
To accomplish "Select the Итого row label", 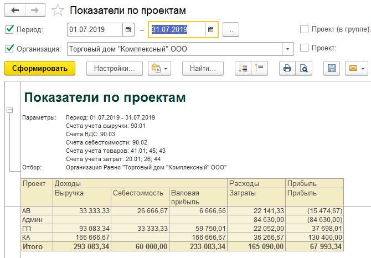I will 37,246.
